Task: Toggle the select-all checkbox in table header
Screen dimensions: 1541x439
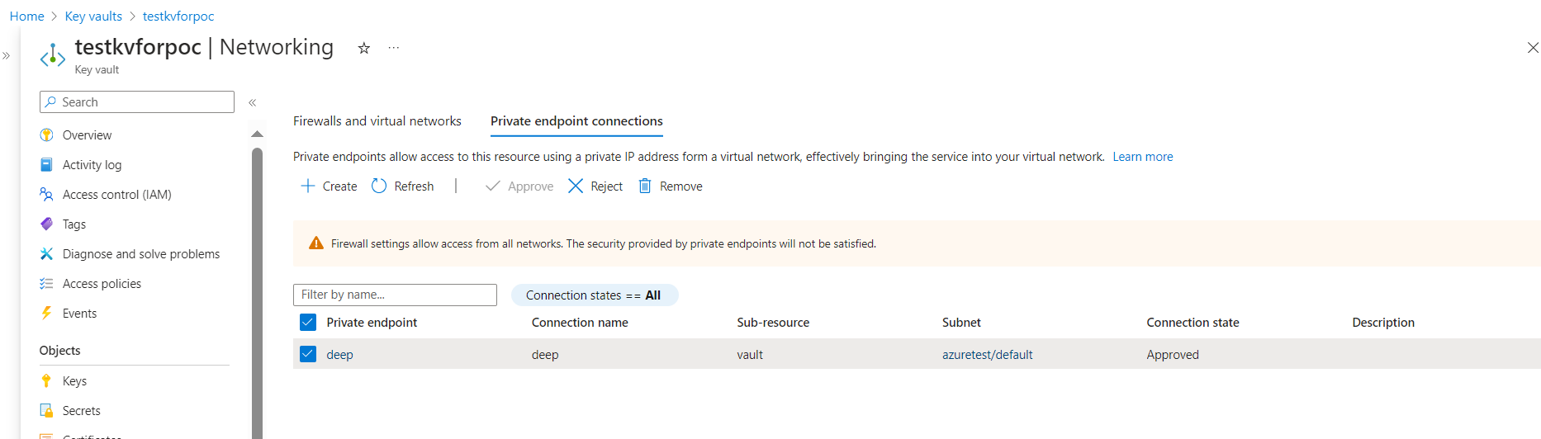Action: (x=308, y=322)
